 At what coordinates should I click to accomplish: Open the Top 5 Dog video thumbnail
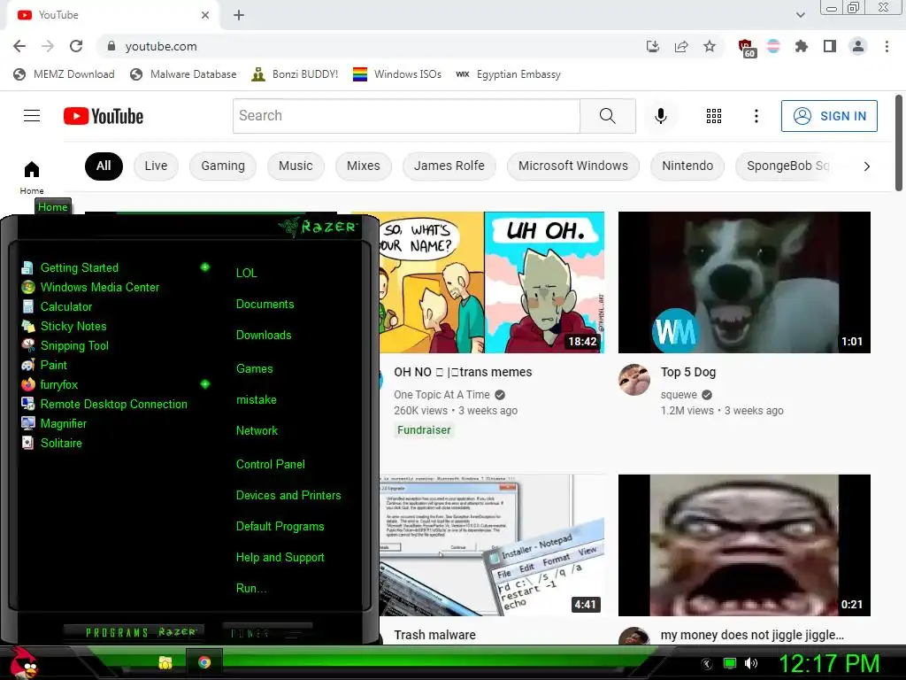tap(744, 282)
